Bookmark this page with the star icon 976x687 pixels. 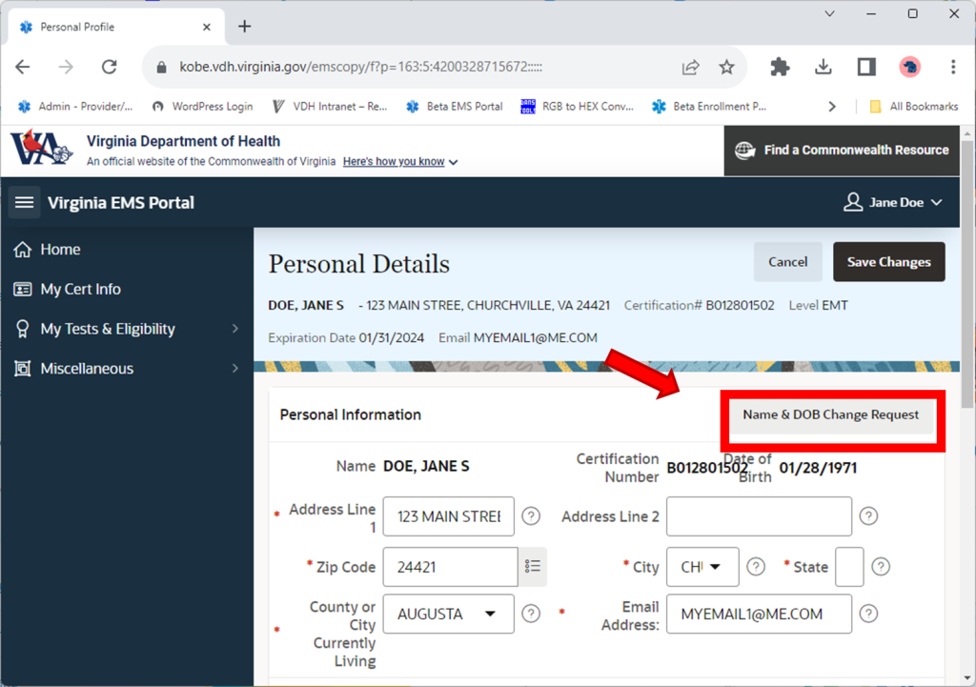[726, 67]
